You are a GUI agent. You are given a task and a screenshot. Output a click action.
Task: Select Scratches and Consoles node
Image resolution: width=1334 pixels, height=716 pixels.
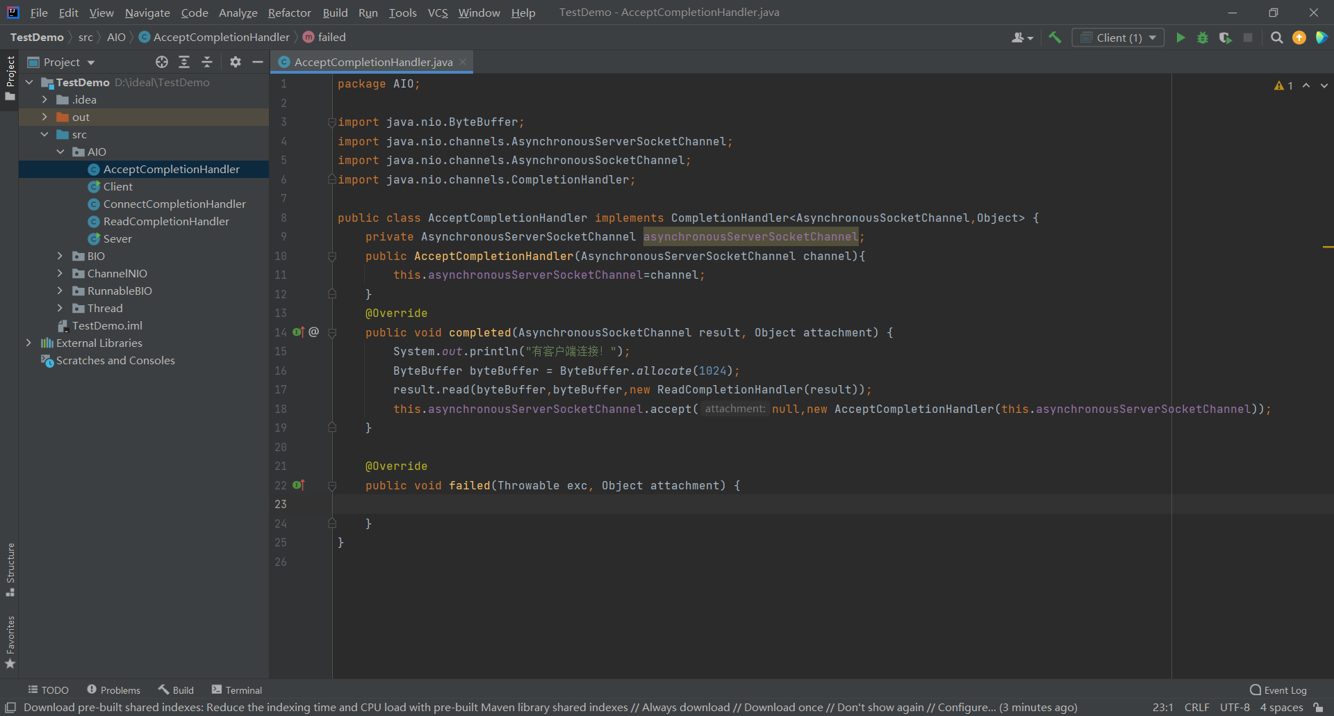[108, 360]
